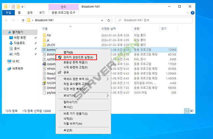Click 잘라내기(T) in context menu
The height and width of the screenshot is (139, 213).
point(71,102)
